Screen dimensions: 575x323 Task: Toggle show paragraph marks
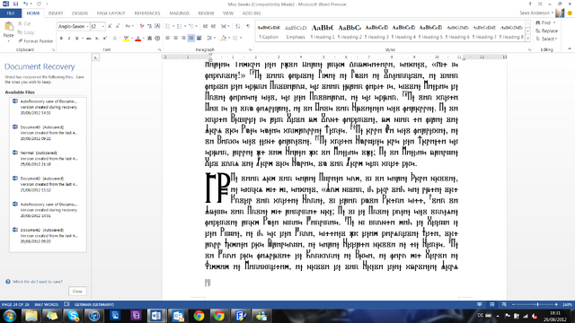coord(248,26)
